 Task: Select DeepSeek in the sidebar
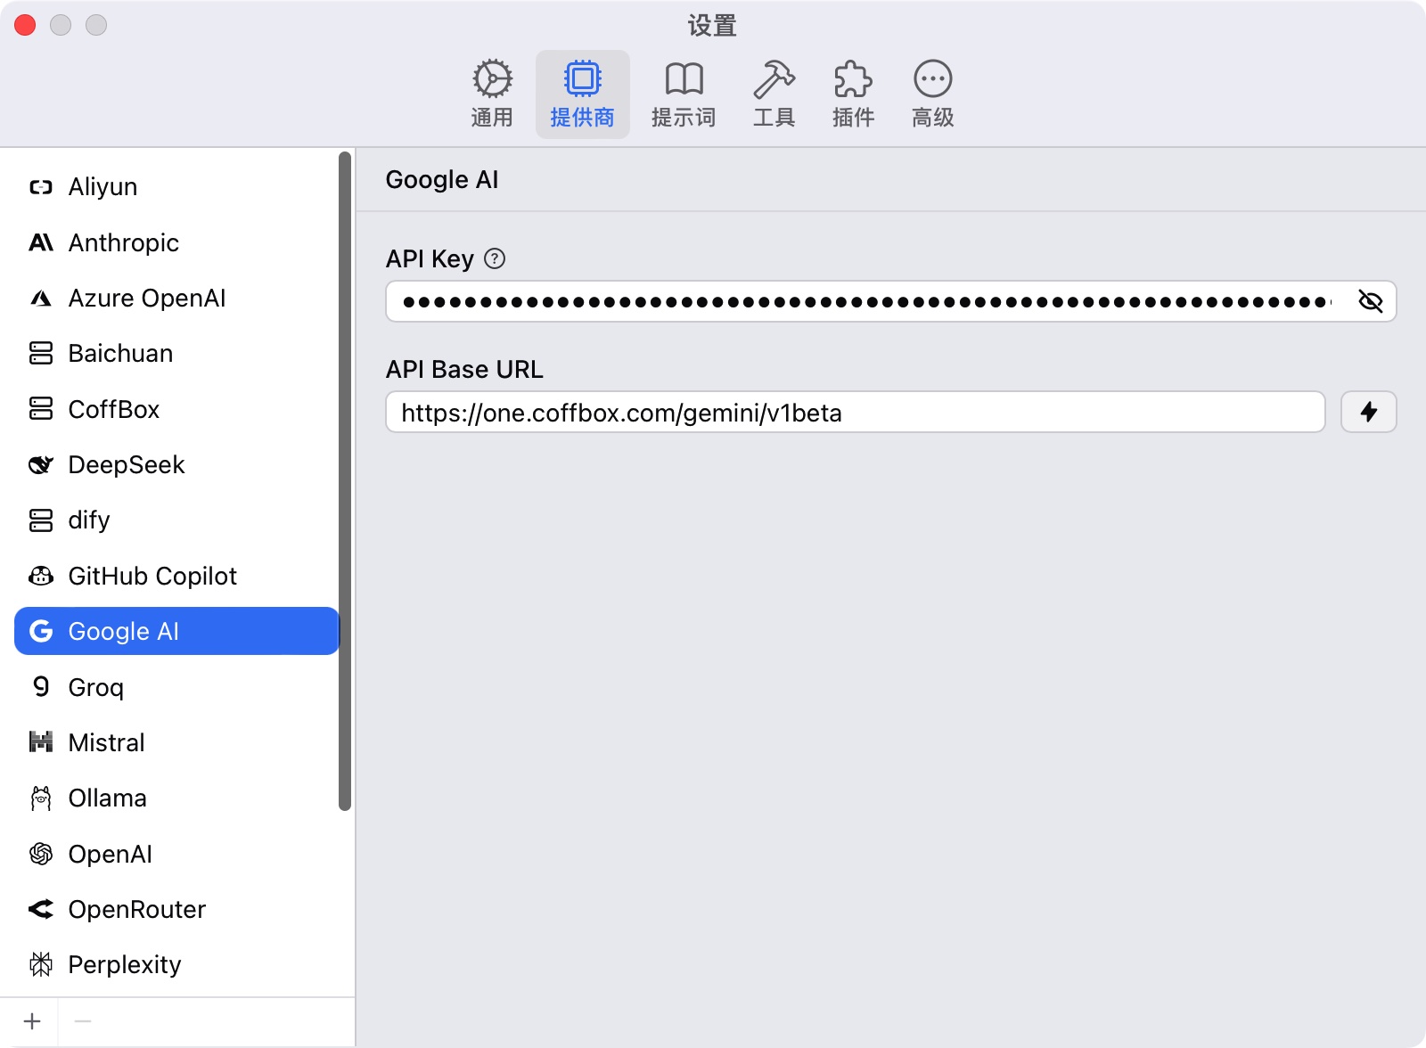coord(176,465)
